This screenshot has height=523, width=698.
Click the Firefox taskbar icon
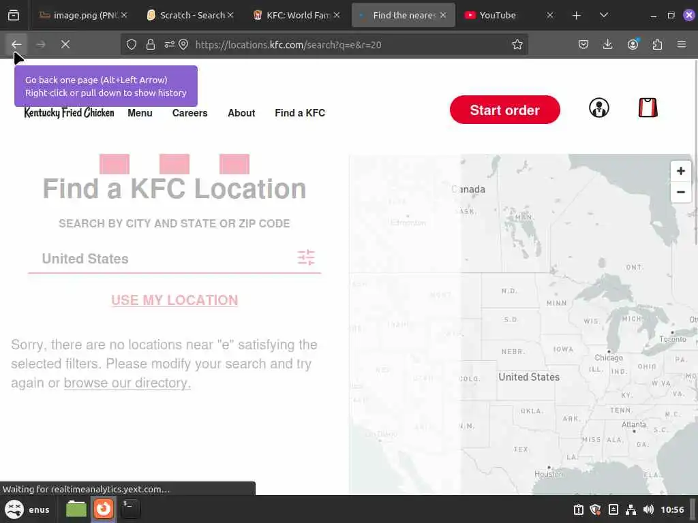[x=104, y=509]
